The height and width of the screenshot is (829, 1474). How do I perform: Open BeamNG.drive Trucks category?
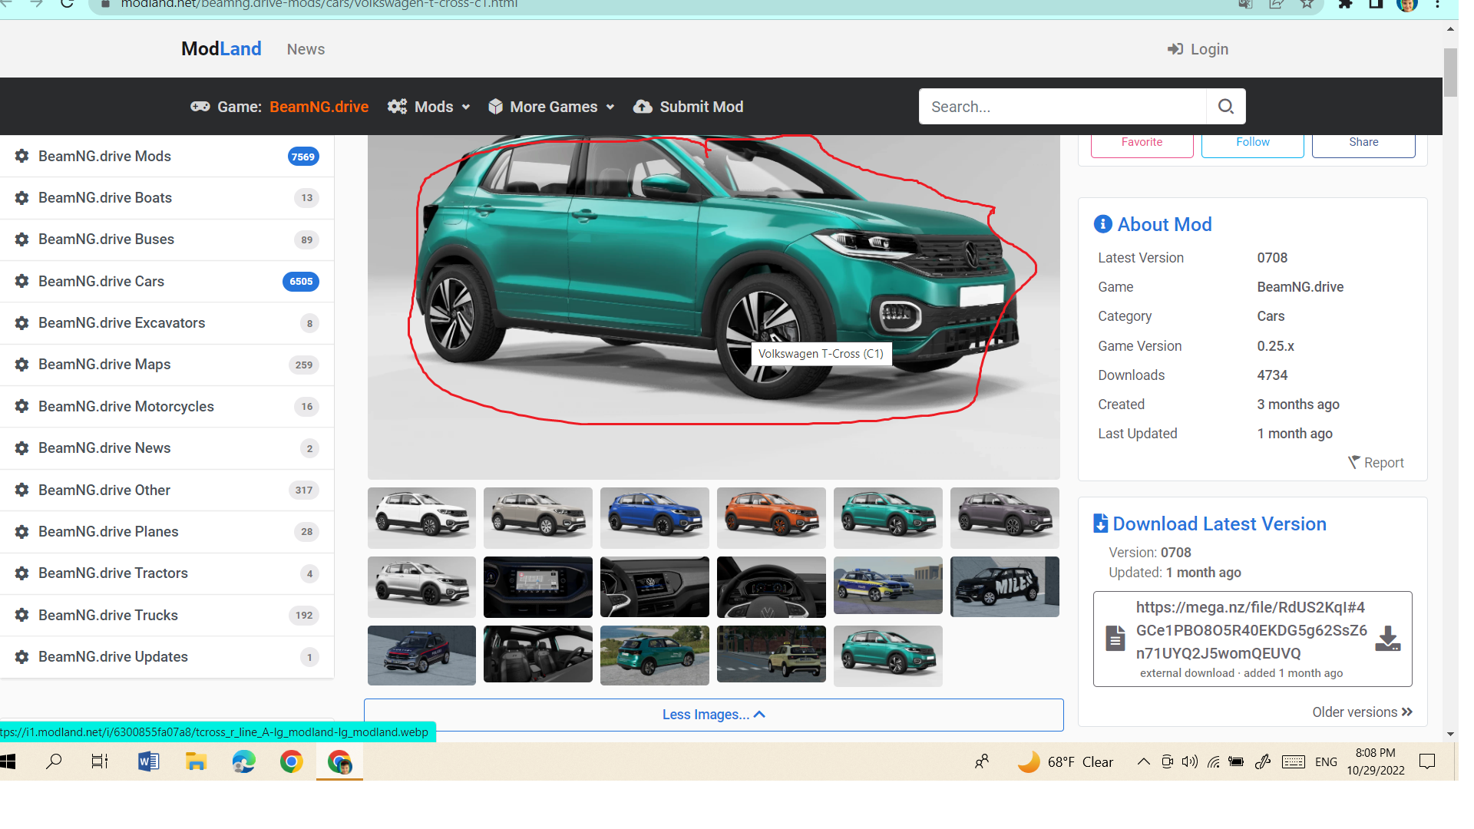[x=167, y=615]
